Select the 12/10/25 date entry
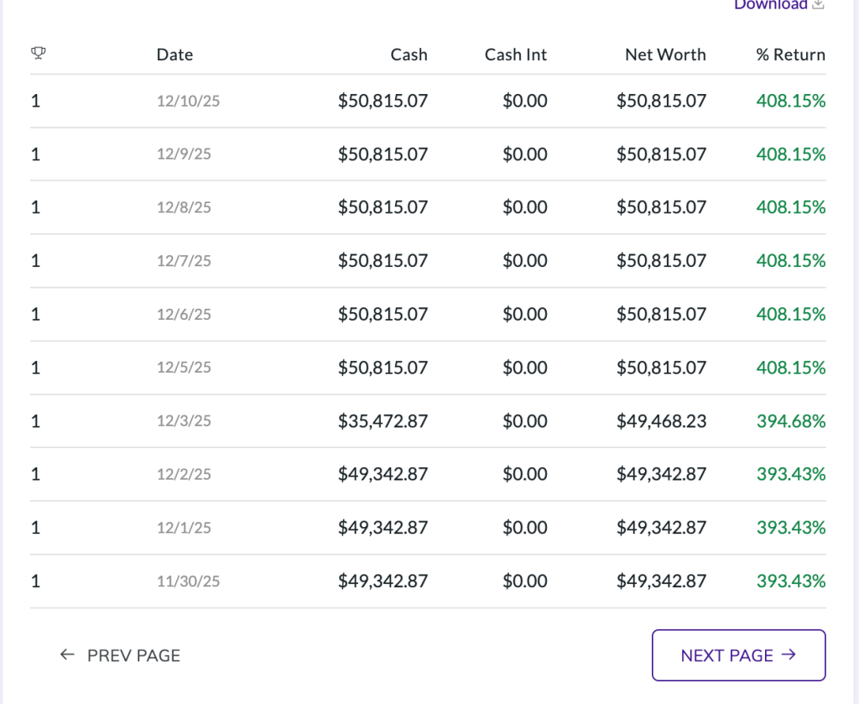Image resolution: width=859 pixels, height=704 pixels. tap(188, 101)
